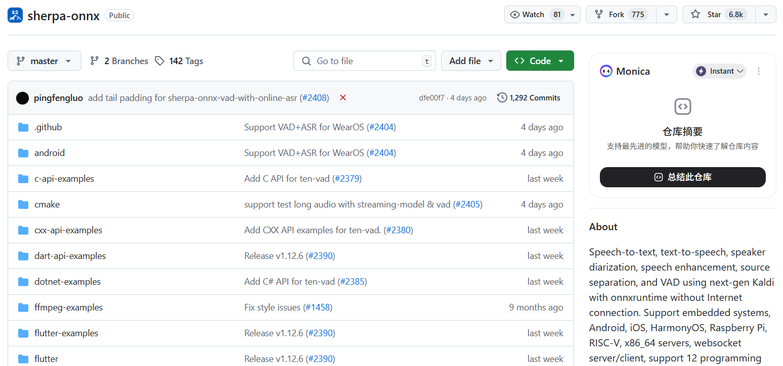783x366 pixels.
Task: Open the Add file dropdown
Action: [x=471, y=61]
